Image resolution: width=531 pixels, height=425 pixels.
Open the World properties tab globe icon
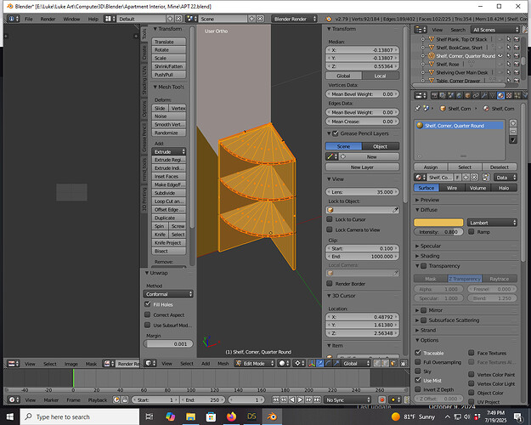coord(459,95)
